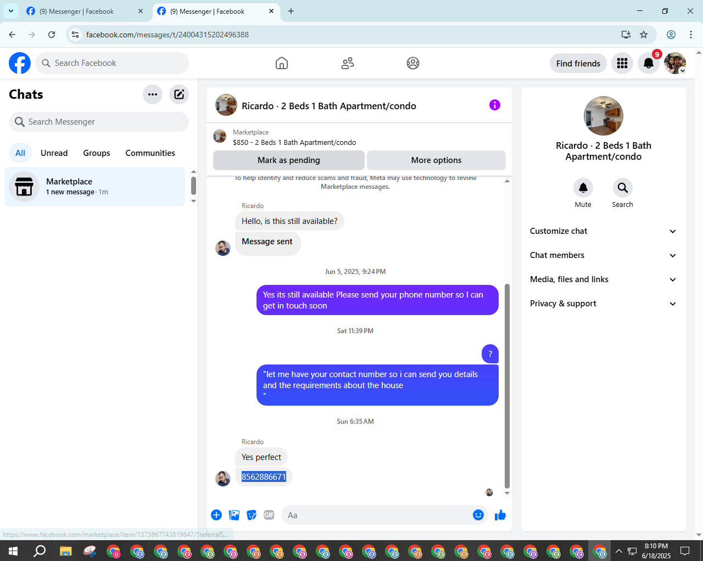Switch to Groups chats filter
This screenshot has height=561, width=703.
click(97, 153)
